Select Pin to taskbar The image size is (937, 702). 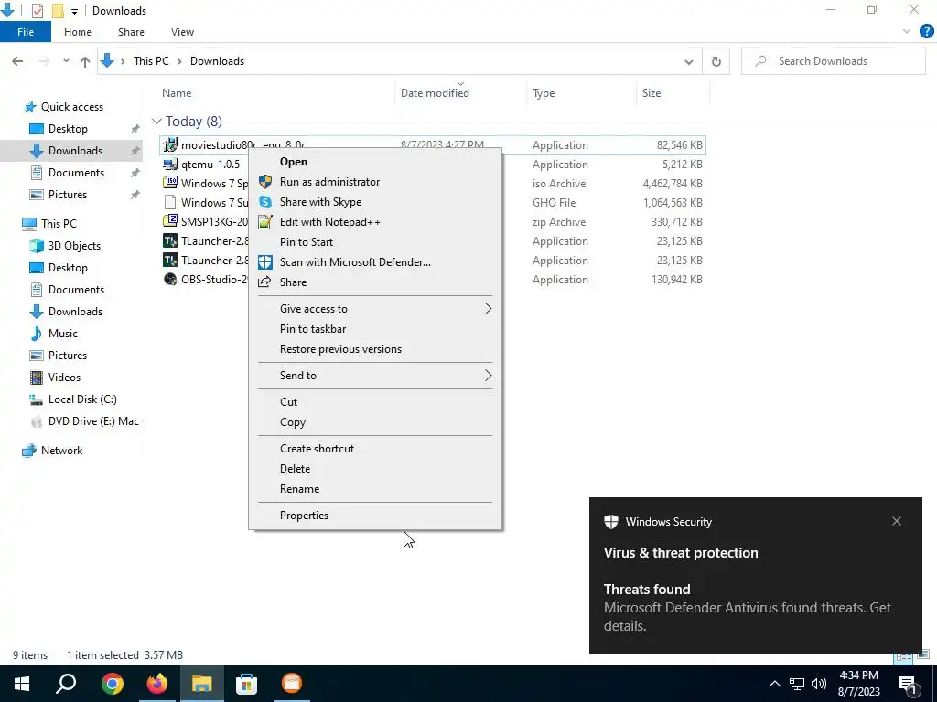click(375, 329)
